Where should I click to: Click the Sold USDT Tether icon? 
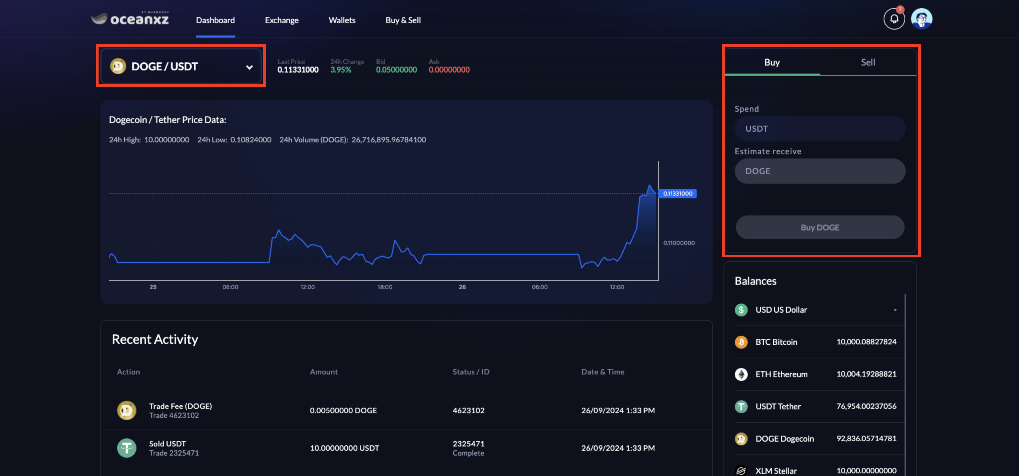click(127, 448)
